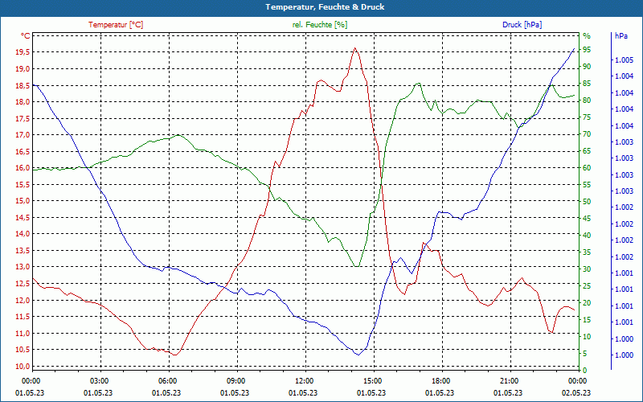This screenshot has height=402, width=643.
Task: Click the '12,0' temperature axis tick
Action: pyautogui.click(x=23, y=300)
